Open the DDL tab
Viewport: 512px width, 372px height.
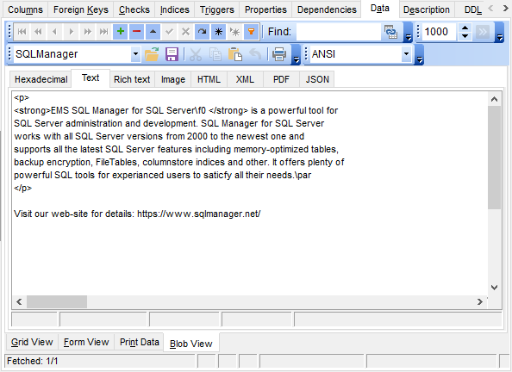473,9
